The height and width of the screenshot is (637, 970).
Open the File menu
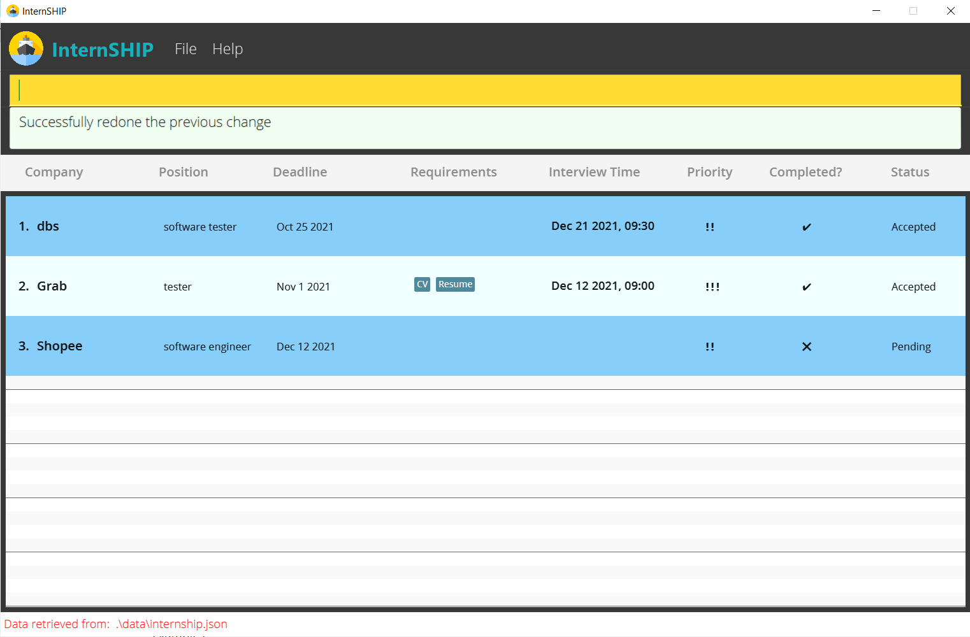click(185, 49)
